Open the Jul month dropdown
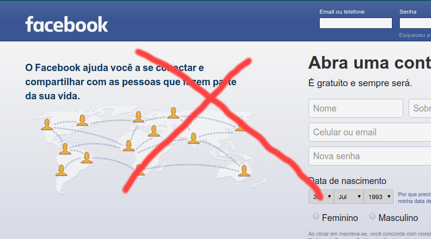This screenshot has height=239, width=431. (x=349, y=197)
